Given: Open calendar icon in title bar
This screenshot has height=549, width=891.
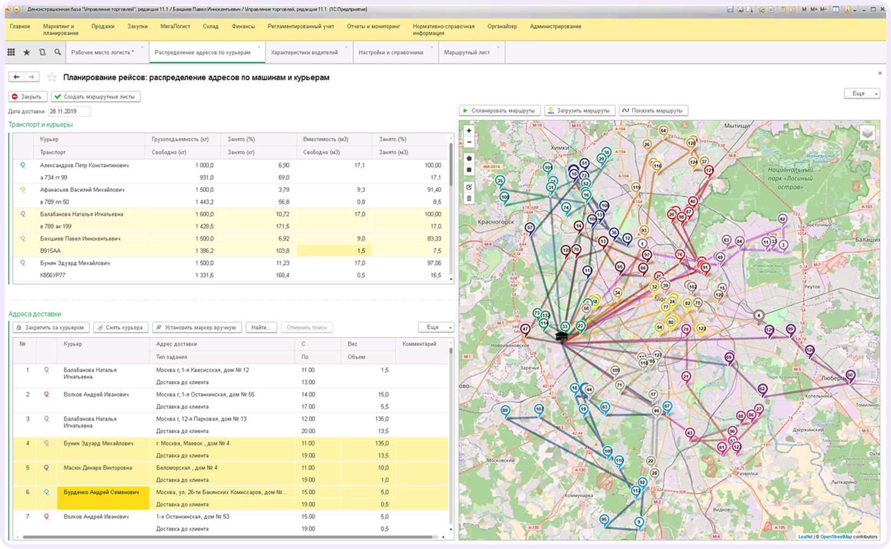Looking at the screenshot, I should point(792,9).
